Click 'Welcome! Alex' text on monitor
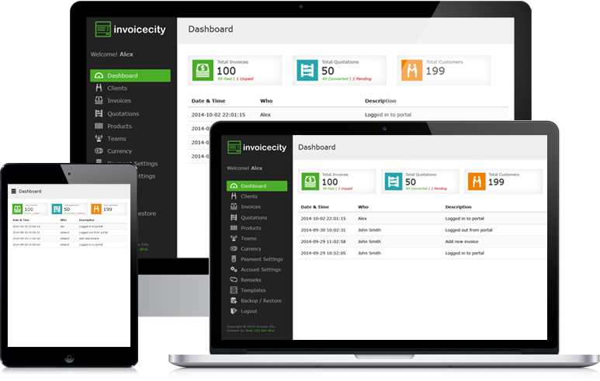The width and height of the screenshot is (600, 381). coord(112,54)
